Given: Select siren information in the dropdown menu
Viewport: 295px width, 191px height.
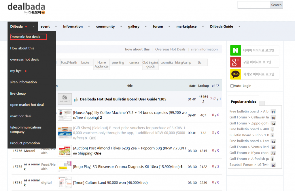Looking at the screenshot, I should pyautogui.click(x=23, y=82).
